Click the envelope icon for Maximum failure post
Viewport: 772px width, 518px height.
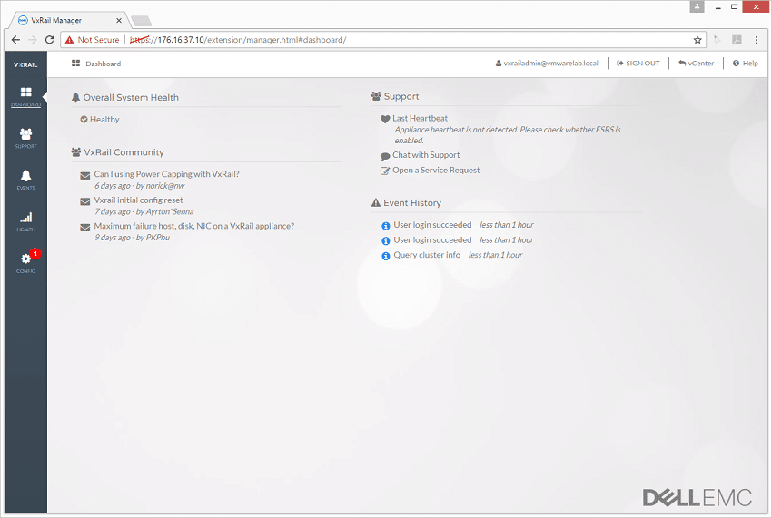pos(84,228)
